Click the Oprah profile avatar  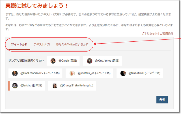click(x=53, y=61)
